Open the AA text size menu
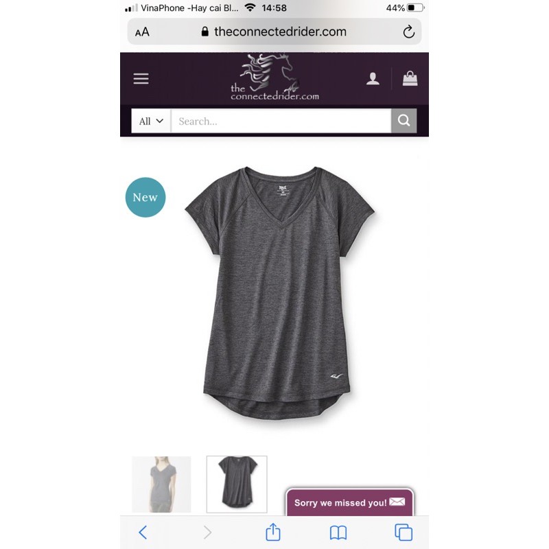549x549 pixels. click(142, 32)
